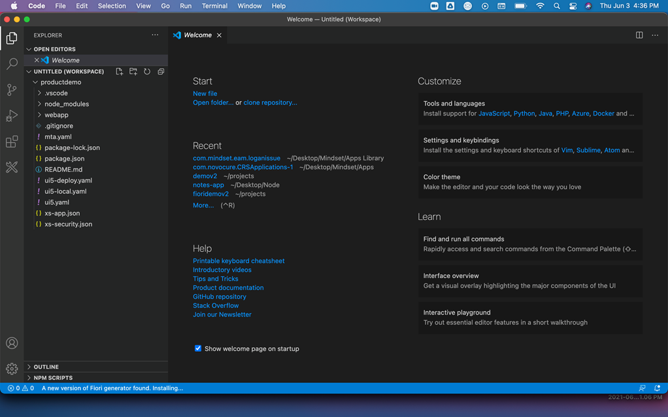The image size is (668, 417).
Task: Open mta.yaml in the Explorer
Action: click(58, 137)
